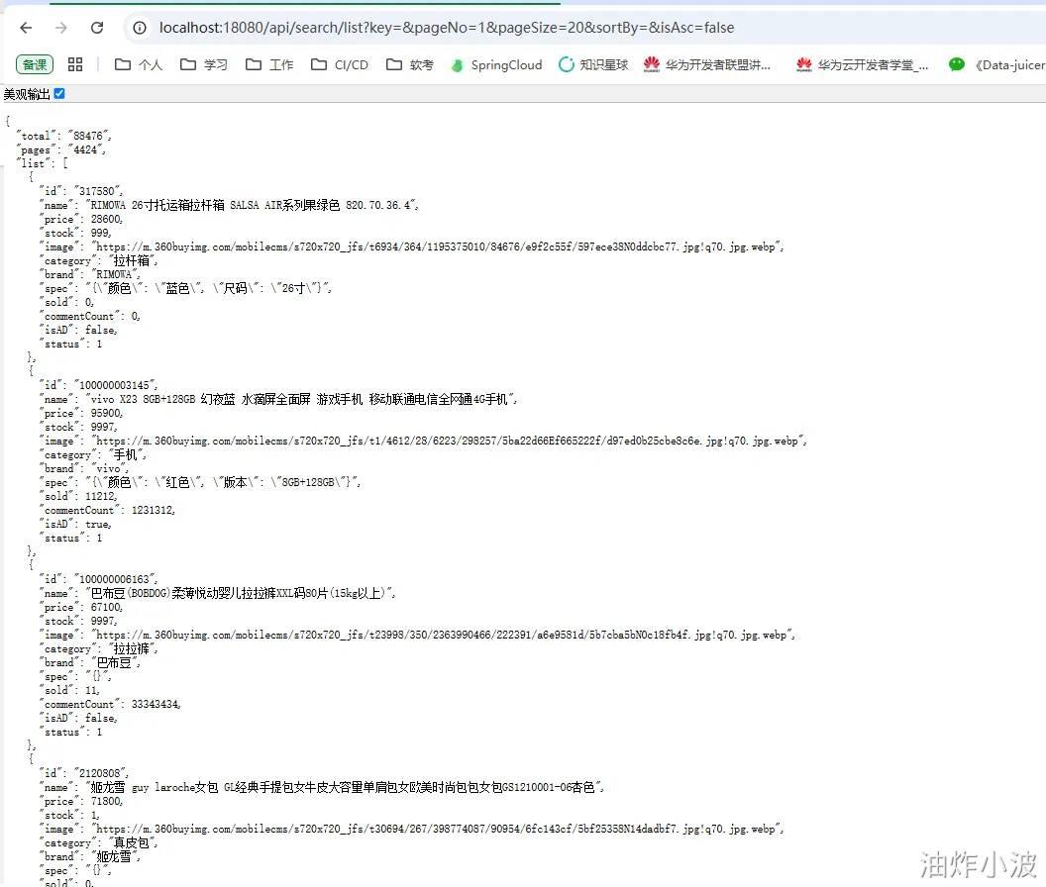Open the CI/CD bookmark folder
The image size is (1046, 887).
click(x=340, y=64)
